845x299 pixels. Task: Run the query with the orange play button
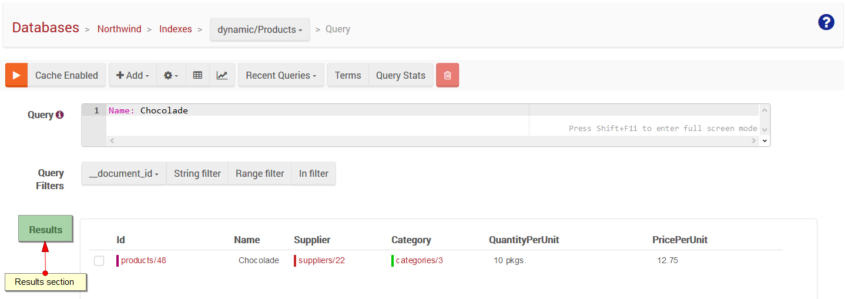(x=16, y=75)
